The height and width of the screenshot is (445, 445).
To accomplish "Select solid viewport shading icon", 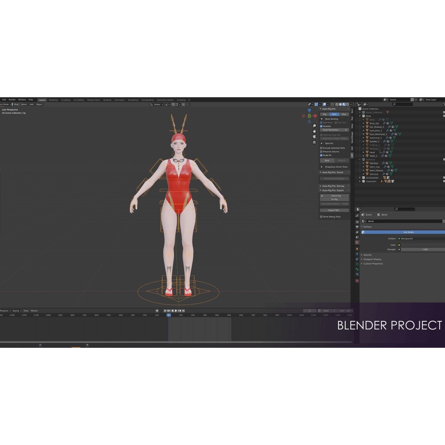I will pyautogui.click(x=340, y=104).
